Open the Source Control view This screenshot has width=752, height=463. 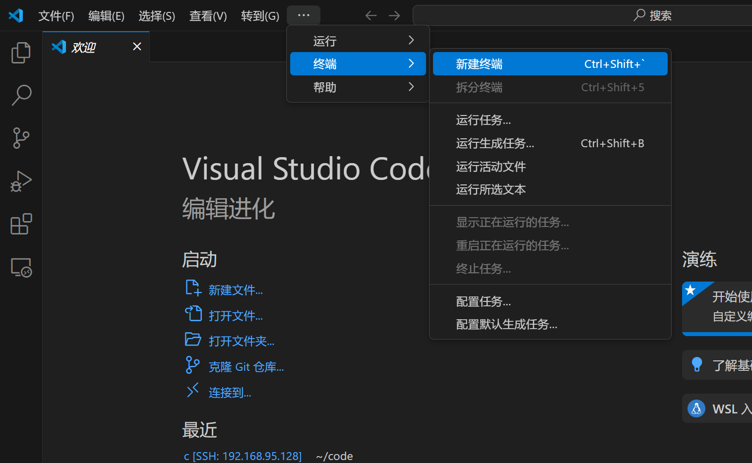[21, 138]
